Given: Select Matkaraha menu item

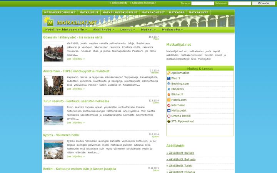Looking at the screenshot, I should point(172,30).
